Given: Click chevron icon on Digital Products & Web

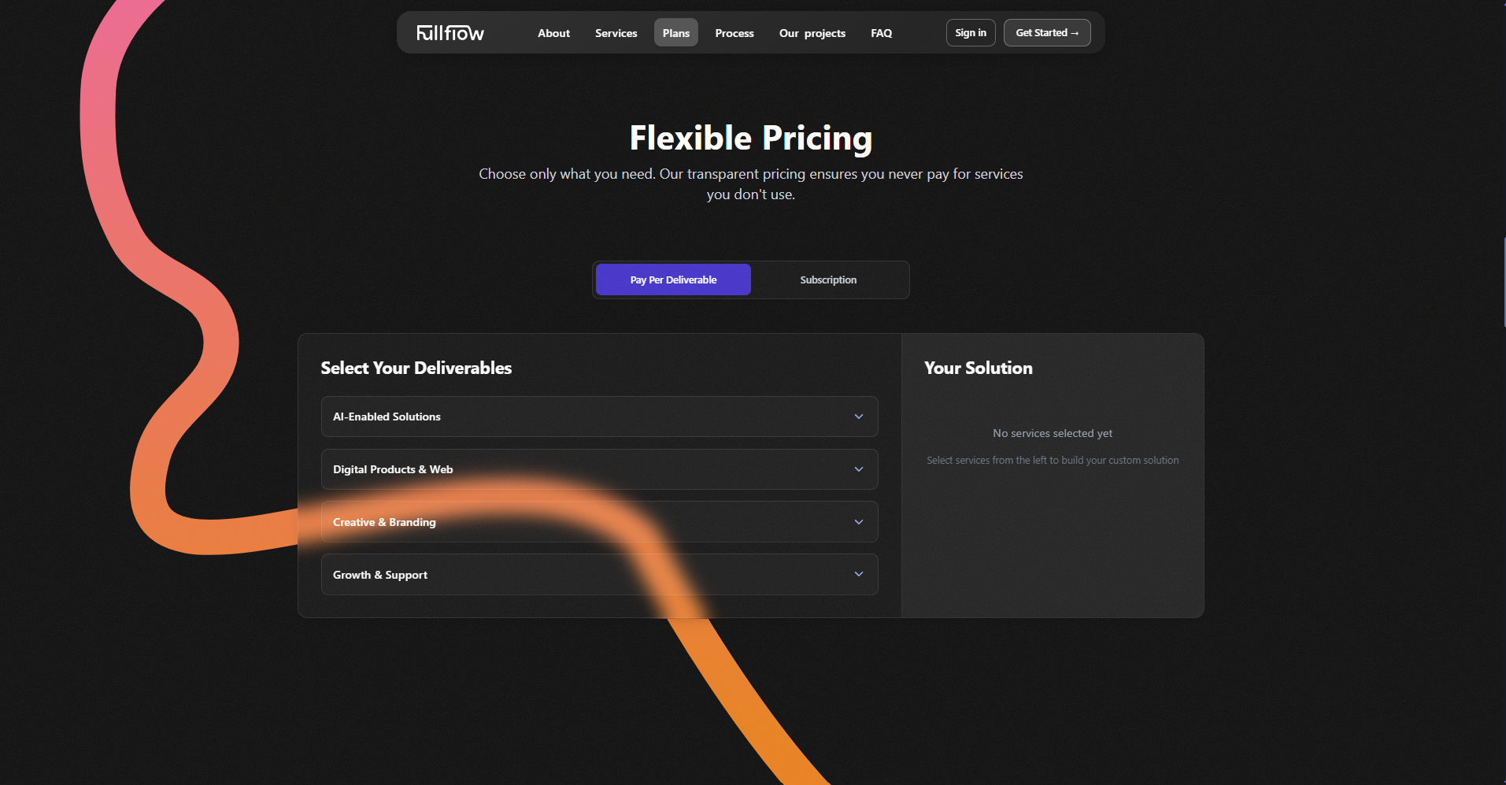Looking at the screenshot, I should pos(859,469).
